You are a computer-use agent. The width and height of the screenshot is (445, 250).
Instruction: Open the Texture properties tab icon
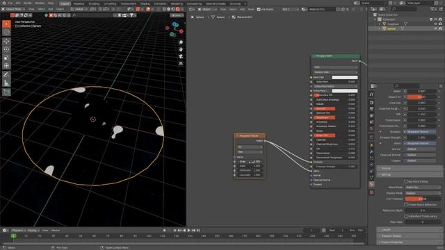click(372, 192)
